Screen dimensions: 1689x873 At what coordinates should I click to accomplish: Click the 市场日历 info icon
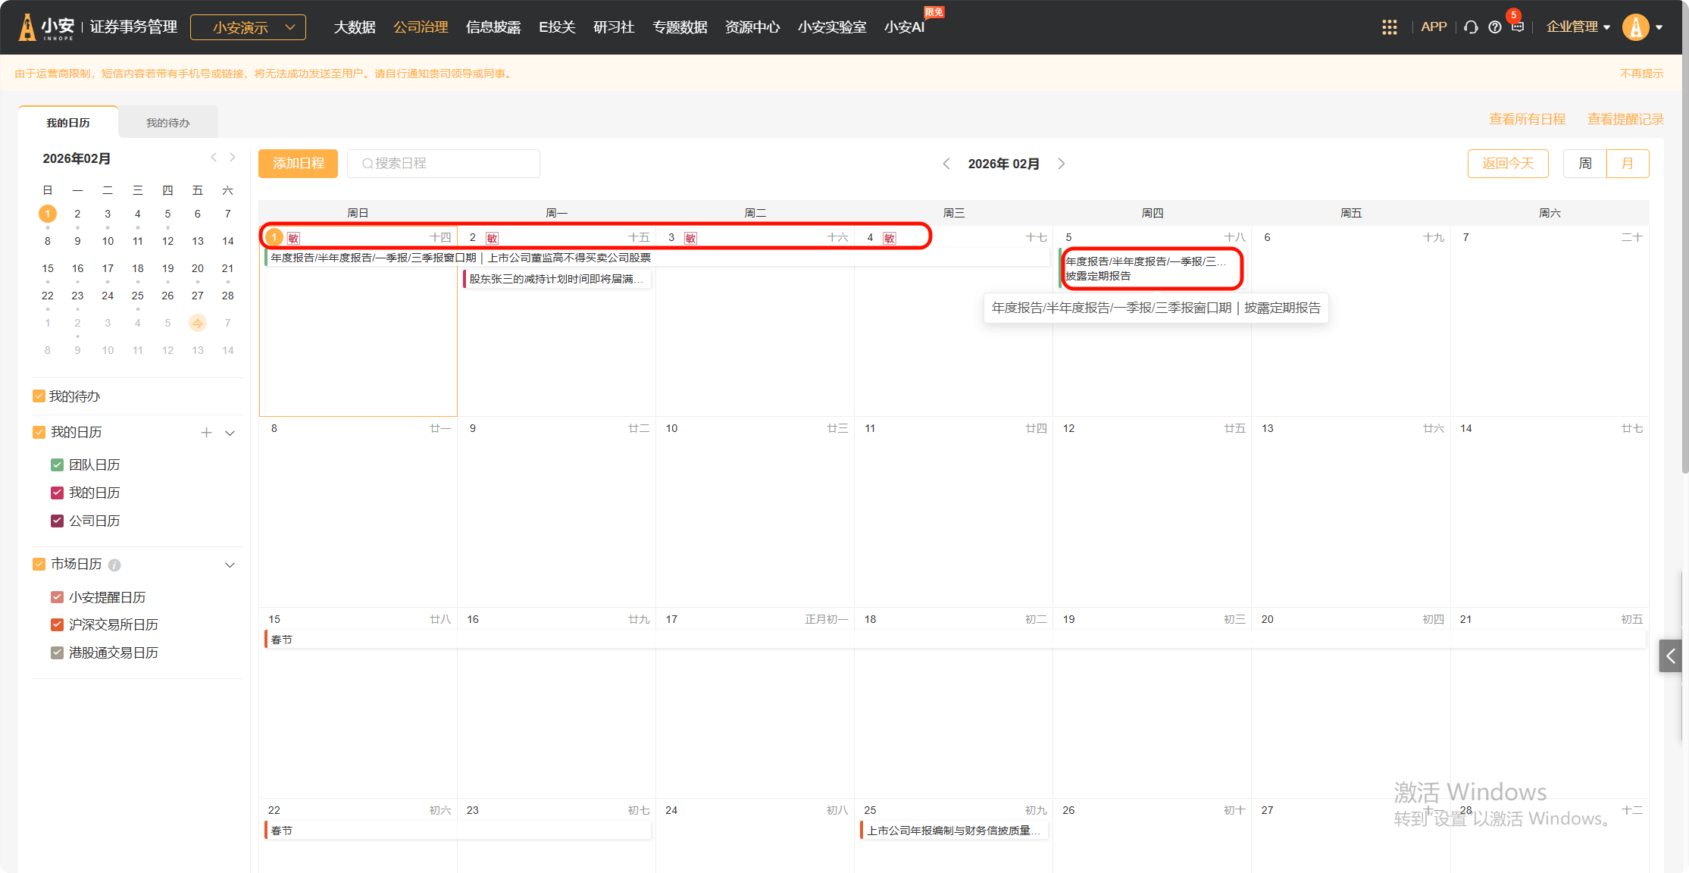tap(114, 565)
